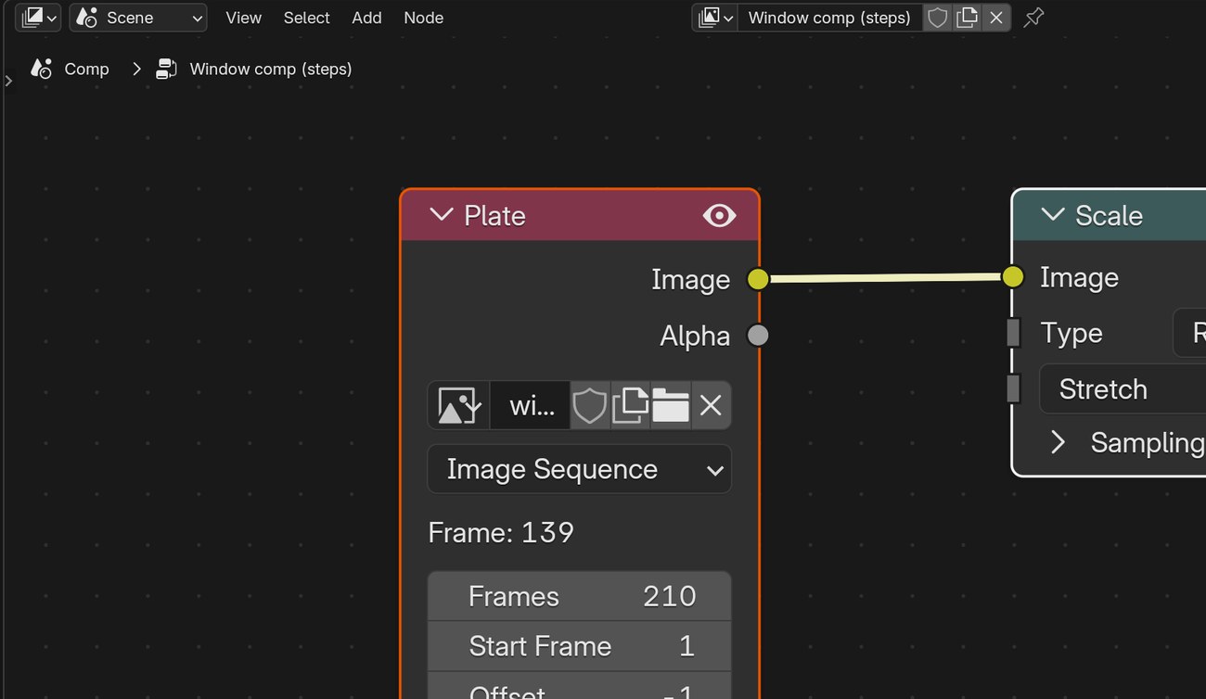Go to Comp in breadcrumbs
Screen dimensions: 1206x699
[86, 70]
